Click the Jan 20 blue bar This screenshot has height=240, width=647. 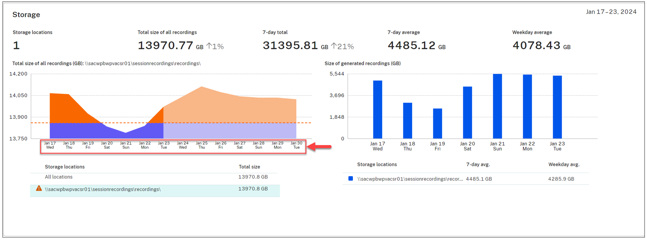pyautogui.click(x=467, y=112)
